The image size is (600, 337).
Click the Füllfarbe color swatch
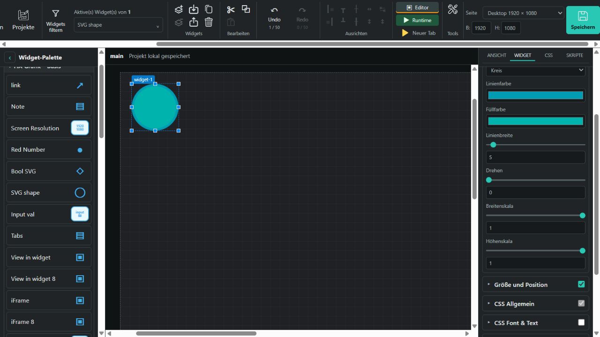535,121
